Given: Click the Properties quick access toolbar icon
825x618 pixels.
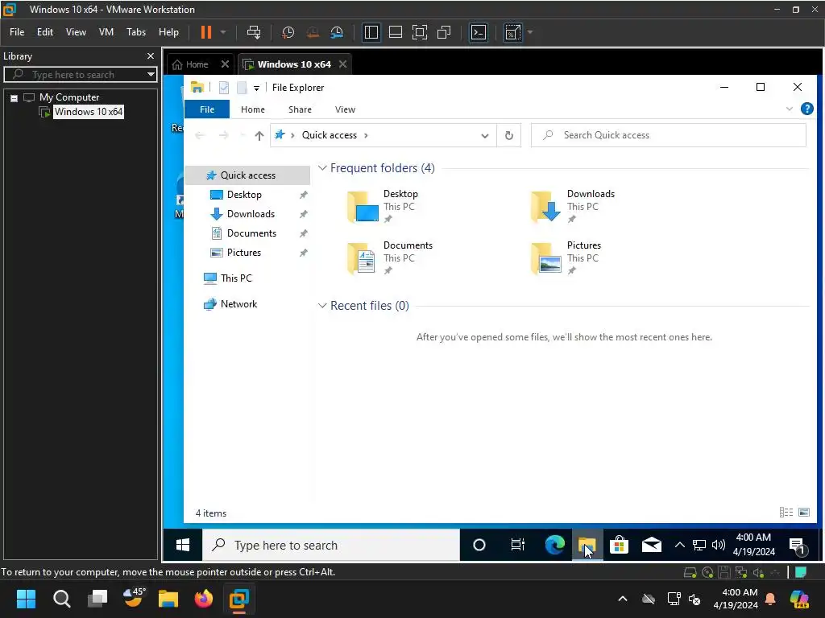Looking at the screenshot, I should point(224,88).
